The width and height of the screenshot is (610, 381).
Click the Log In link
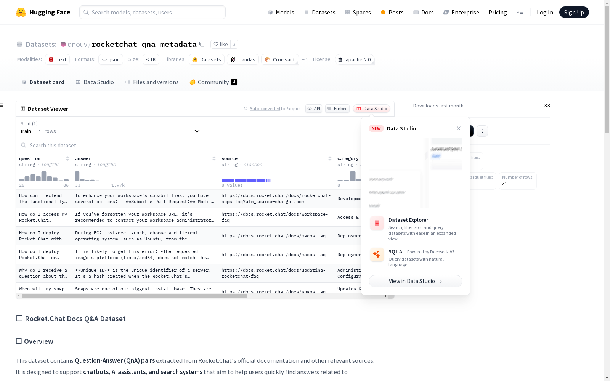[x=545, y=13]
